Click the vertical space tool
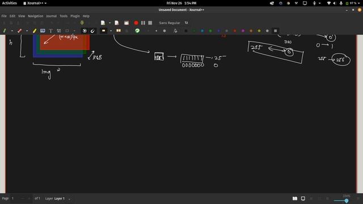This screenshot has height=204, width=363. pos(103,31)
